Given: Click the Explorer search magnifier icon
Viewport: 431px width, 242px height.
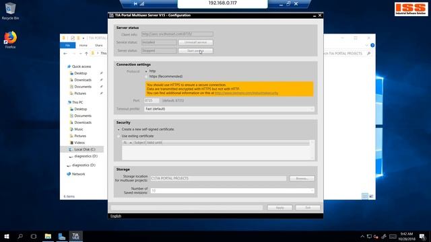Looking at the screenshot, I should pos(368,54).
